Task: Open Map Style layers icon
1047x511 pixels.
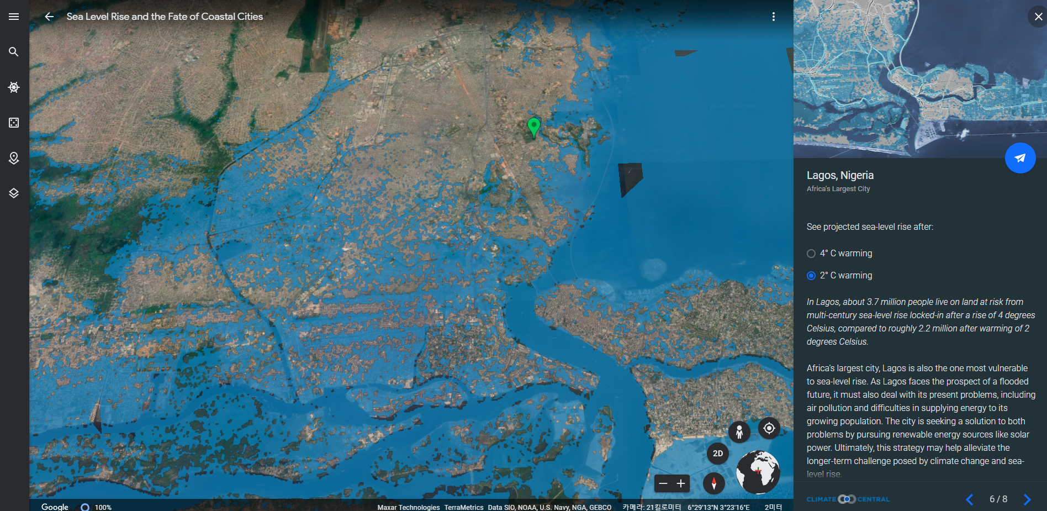Action: (x=14, y=193)
